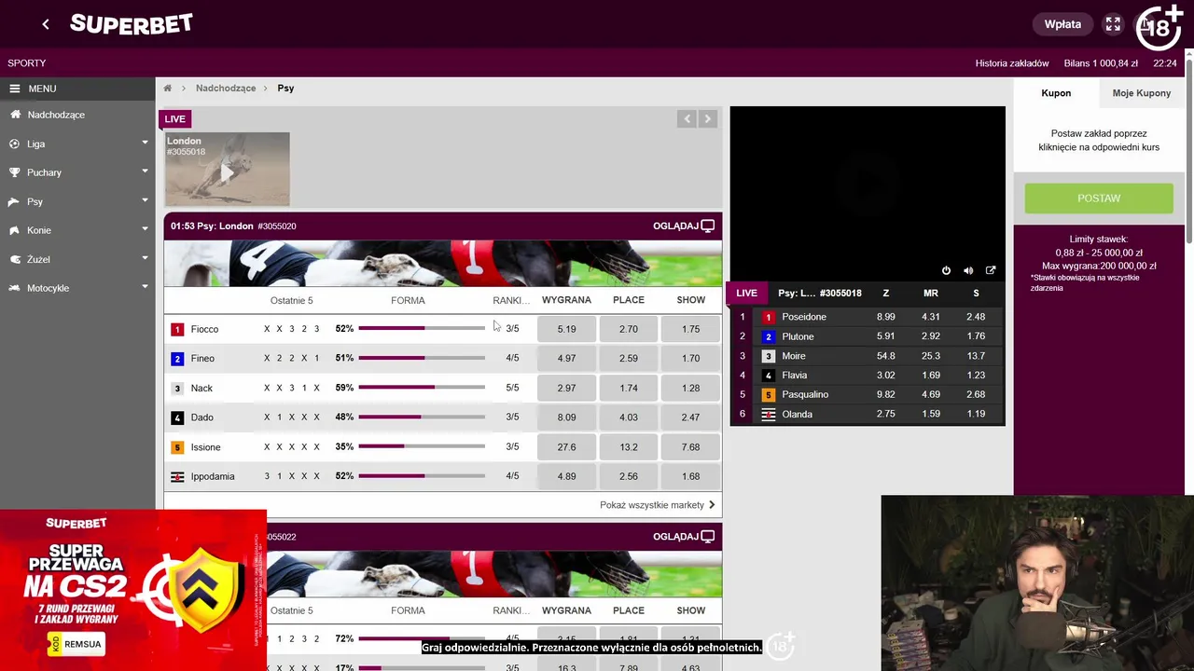Click the home breadcrumb icon

(168, 88)
